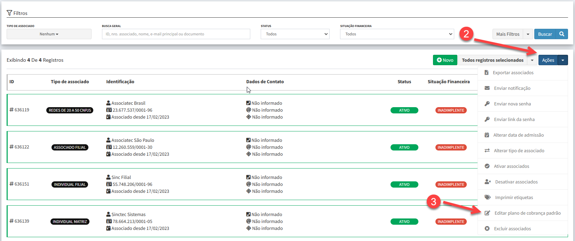The height and width of the screenshot is (241, 575).
Task: Expand the Mais Filtros caret arrow
Action: point(528,34)
